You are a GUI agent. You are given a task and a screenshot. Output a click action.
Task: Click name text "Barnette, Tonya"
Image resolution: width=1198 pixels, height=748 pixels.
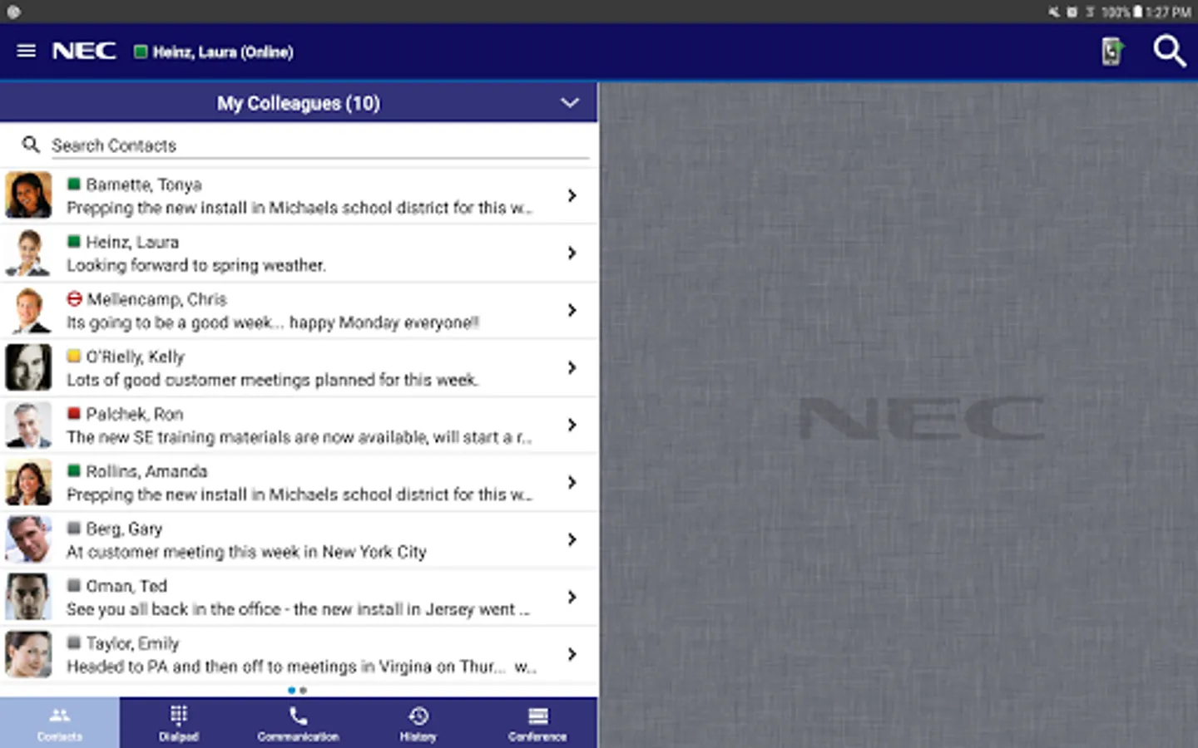click(x=144, y=185)
